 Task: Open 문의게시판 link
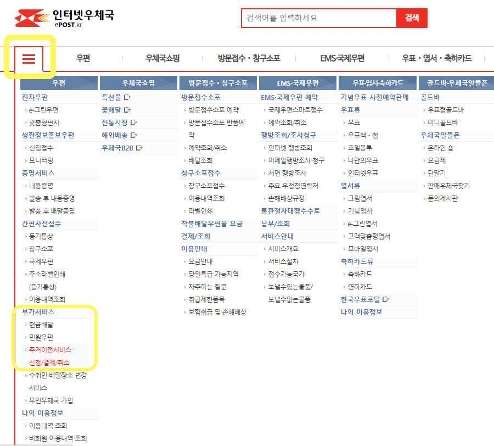[442, 198]
